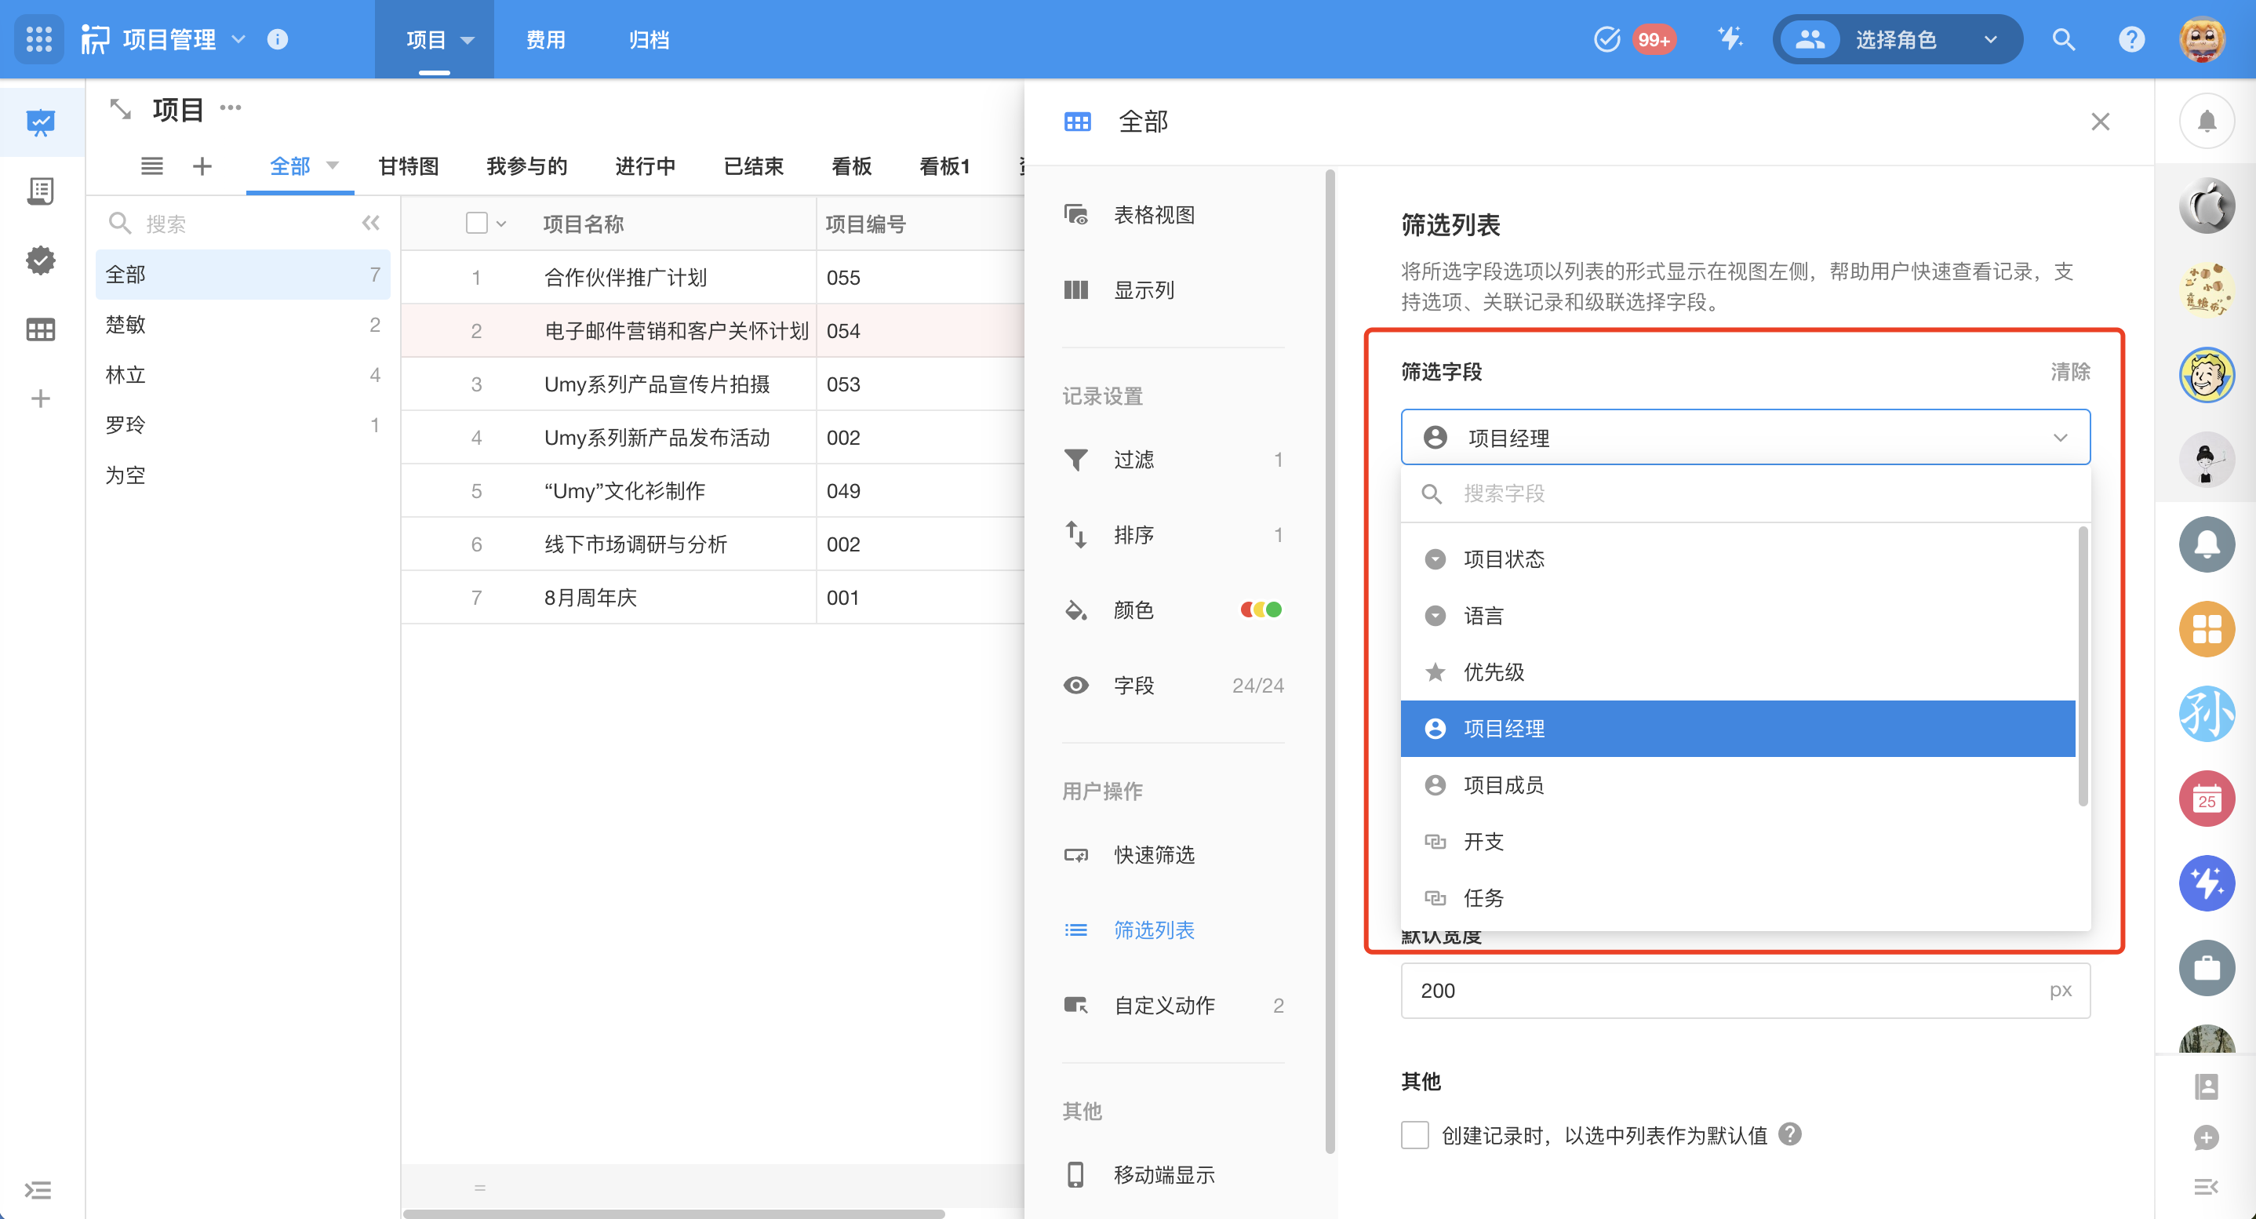
Task: Switch to the 费用 top tab
Action: pyautogui.click(x=546, y=39)
